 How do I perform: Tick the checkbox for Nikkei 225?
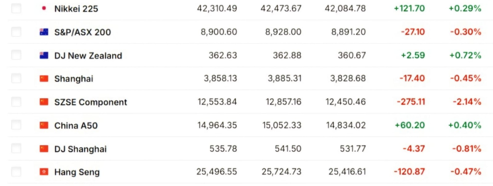pyautogui.click(x=16, y=8)
